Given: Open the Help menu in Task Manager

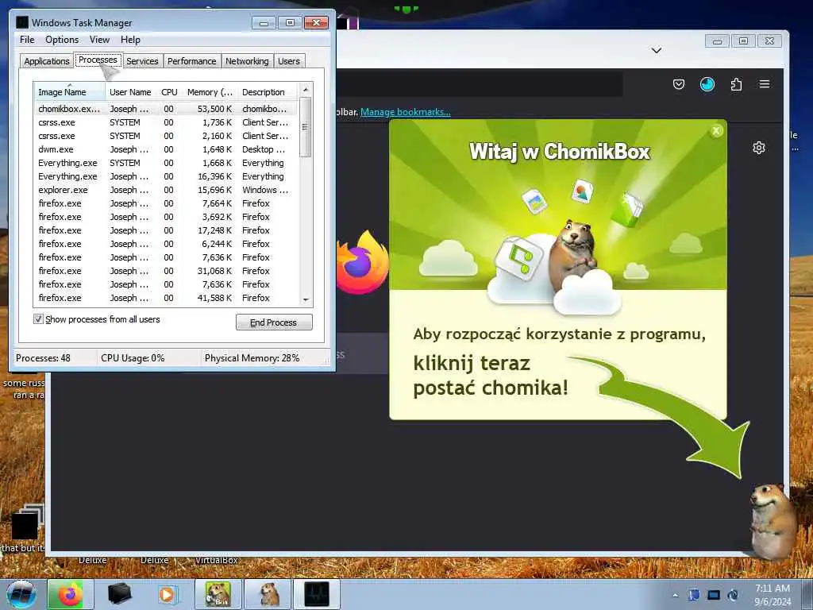Looking at the screenshot, I should coord(130,40).
